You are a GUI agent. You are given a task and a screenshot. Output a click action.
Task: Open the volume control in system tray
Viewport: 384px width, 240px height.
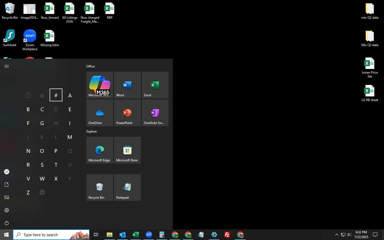(349, 235)
